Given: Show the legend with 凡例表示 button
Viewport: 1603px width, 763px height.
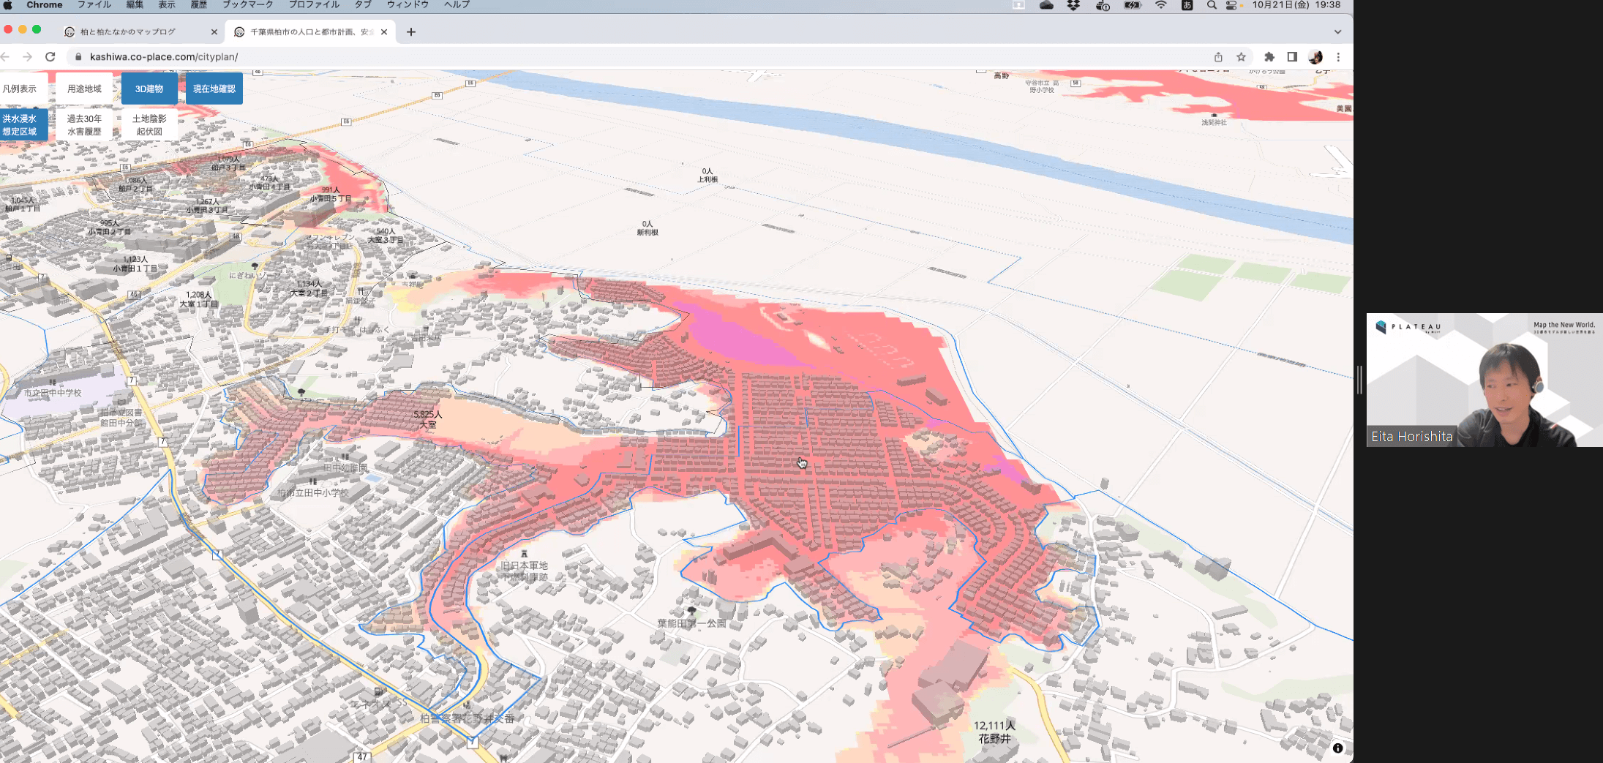Looking at the screenshot, I should (x=20, y=89).
